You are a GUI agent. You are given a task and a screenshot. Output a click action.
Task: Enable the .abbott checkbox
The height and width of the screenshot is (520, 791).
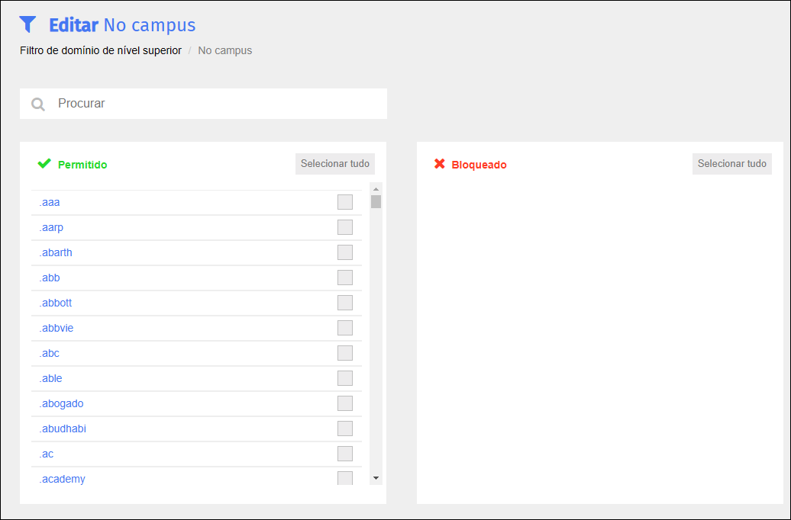(x=345, y=303)
